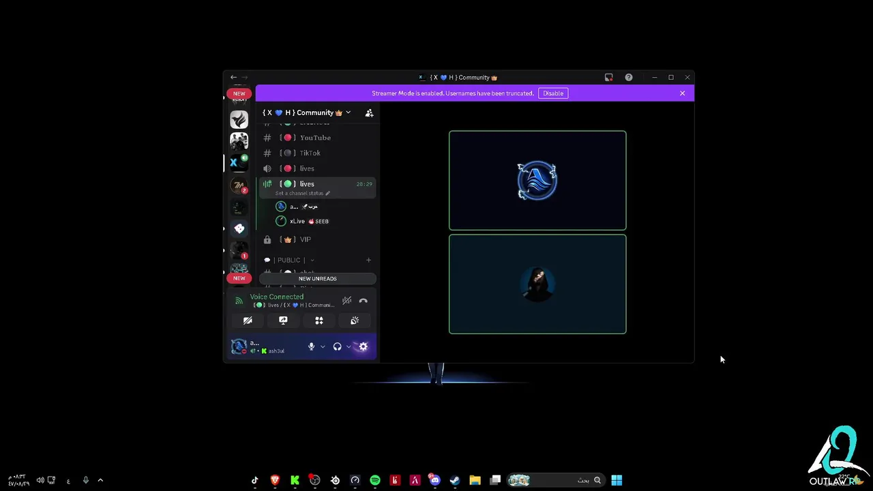Set a channel status link
The height and width of the screenshot is (491, 873).
[x=302, y=193]
